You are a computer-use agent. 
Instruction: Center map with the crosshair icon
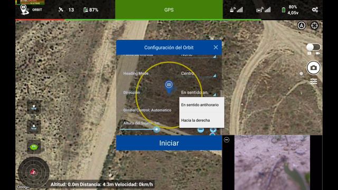[314, 26]
